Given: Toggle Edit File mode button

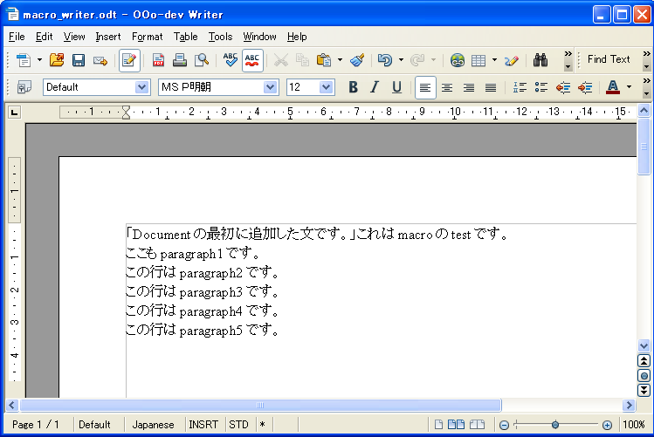Looking at the screenshot, I should (129, 60).
